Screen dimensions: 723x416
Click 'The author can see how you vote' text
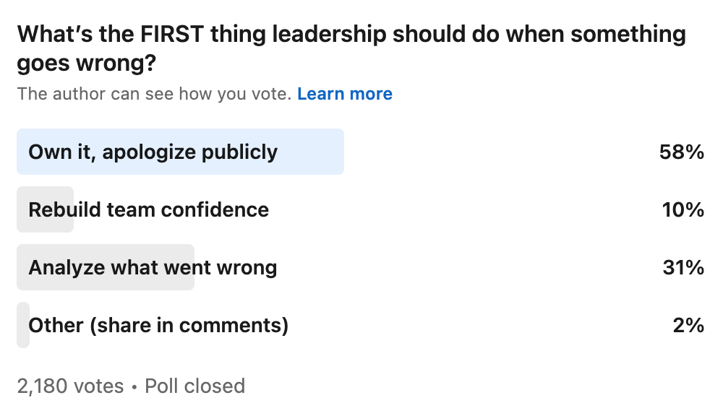pos(154,94)
